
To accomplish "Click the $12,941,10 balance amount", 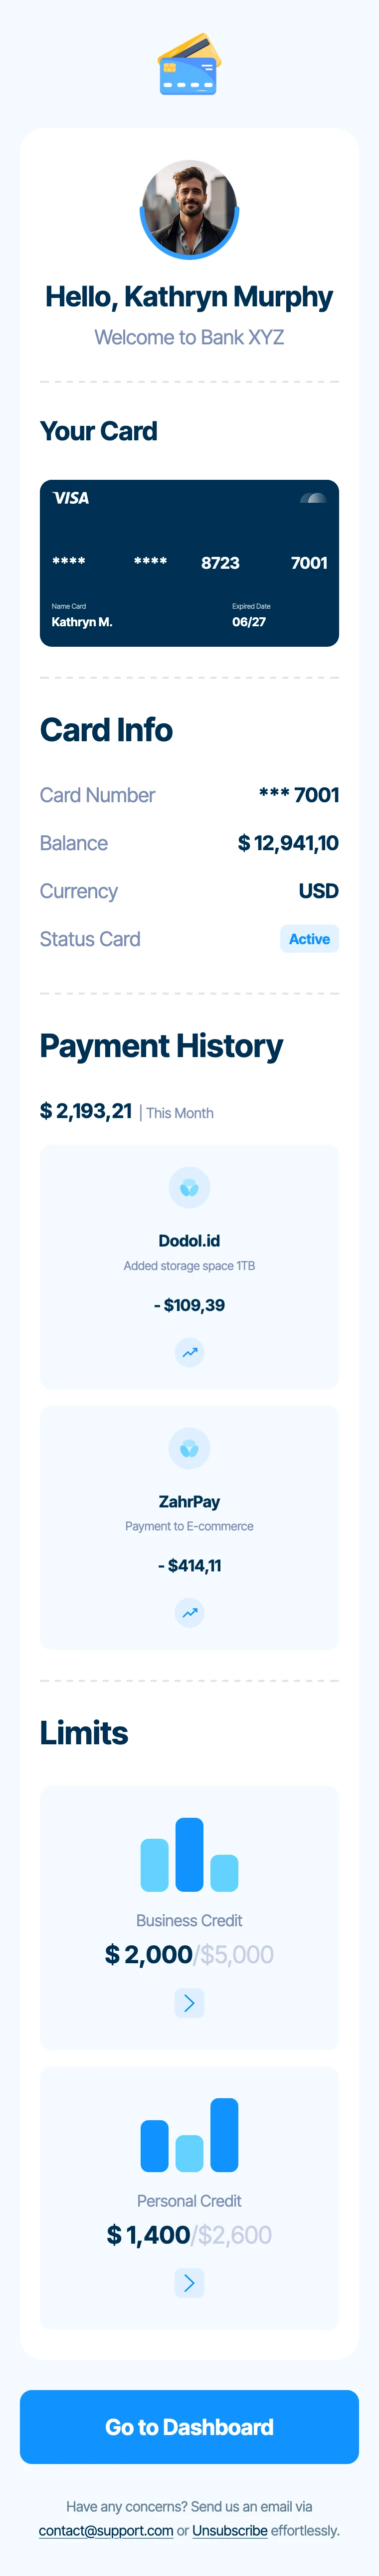I will [288, 843].
